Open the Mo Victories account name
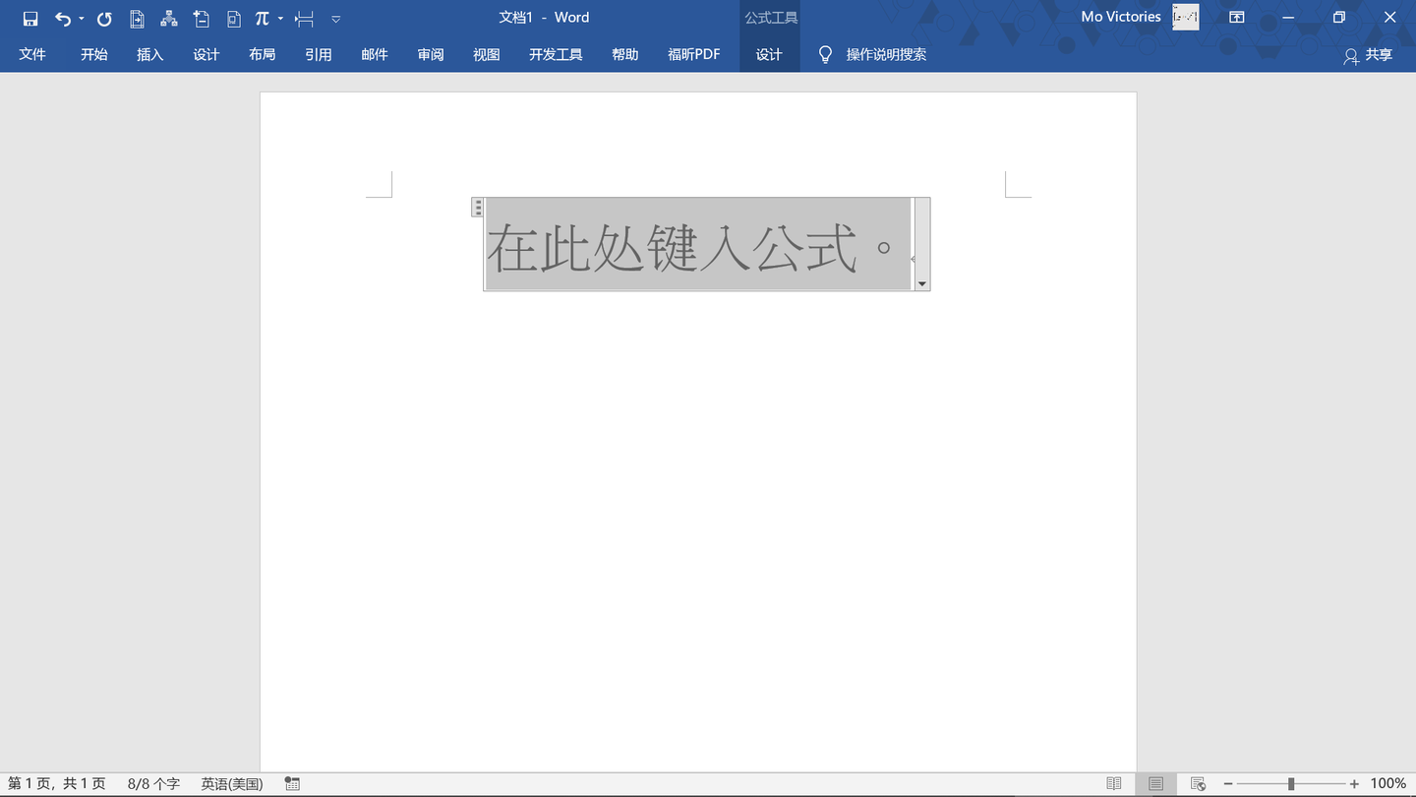 [1121, 17]
